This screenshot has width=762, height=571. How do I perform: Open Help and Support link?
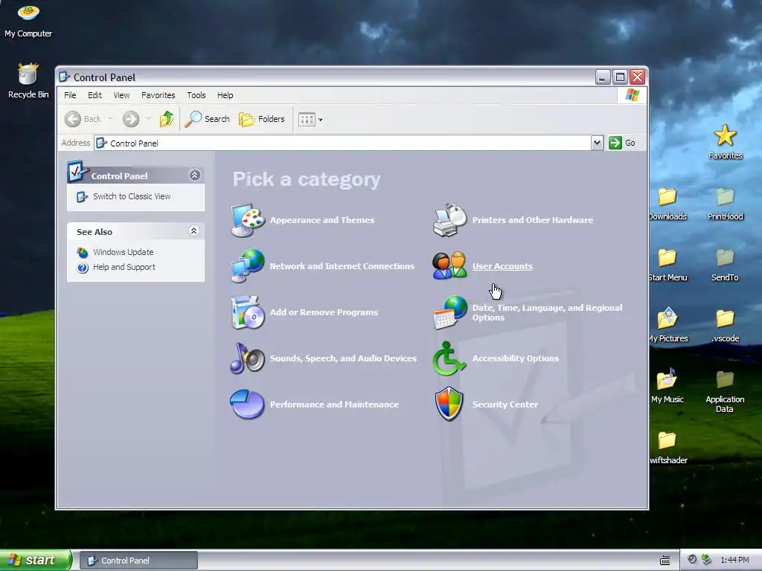pyautogui.click(x=124, y=267)
